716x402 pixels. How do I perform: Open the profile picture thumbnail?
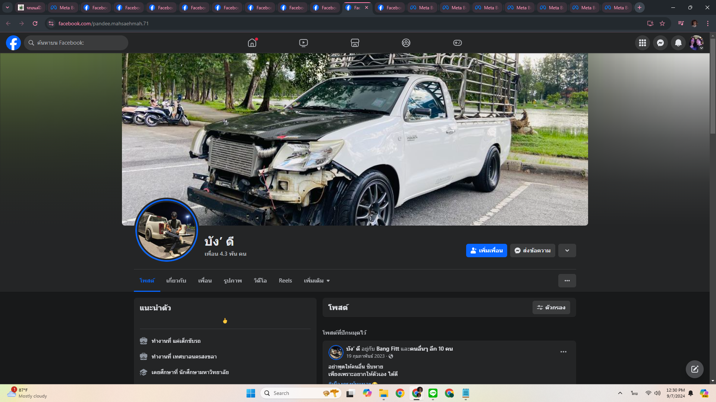(167, 230)
